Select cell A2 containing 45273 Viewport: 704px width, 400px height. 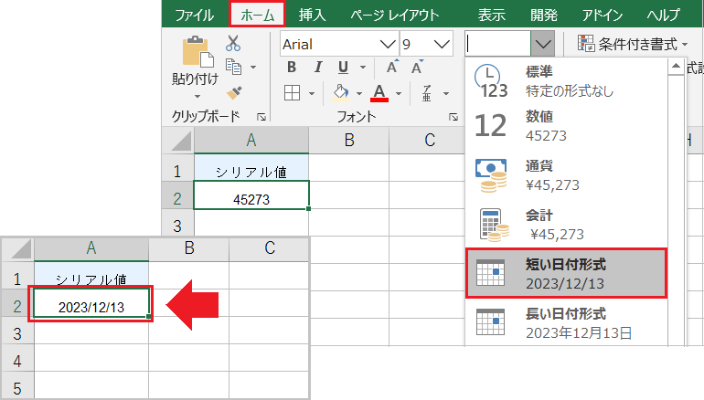pos(251,196)
